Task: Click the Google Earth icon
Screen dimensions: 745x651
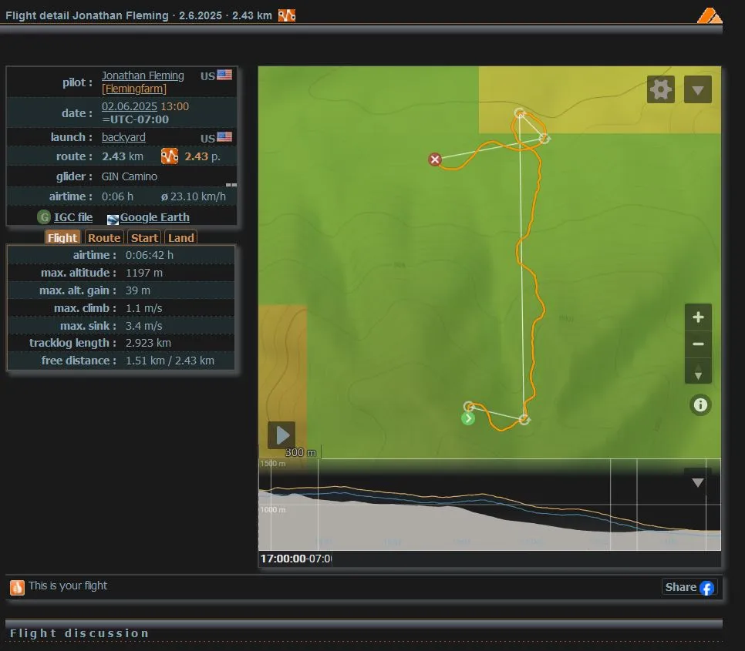Action: tap(113, 220)
